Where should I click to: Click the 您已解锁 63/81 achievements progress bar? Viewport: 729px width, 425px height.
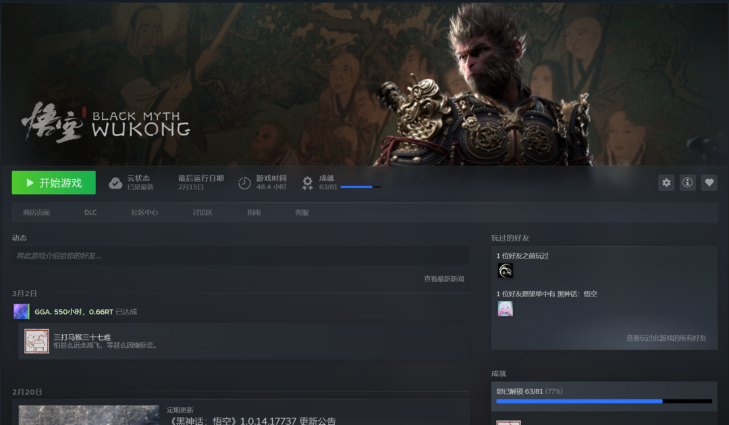(604, 401)
